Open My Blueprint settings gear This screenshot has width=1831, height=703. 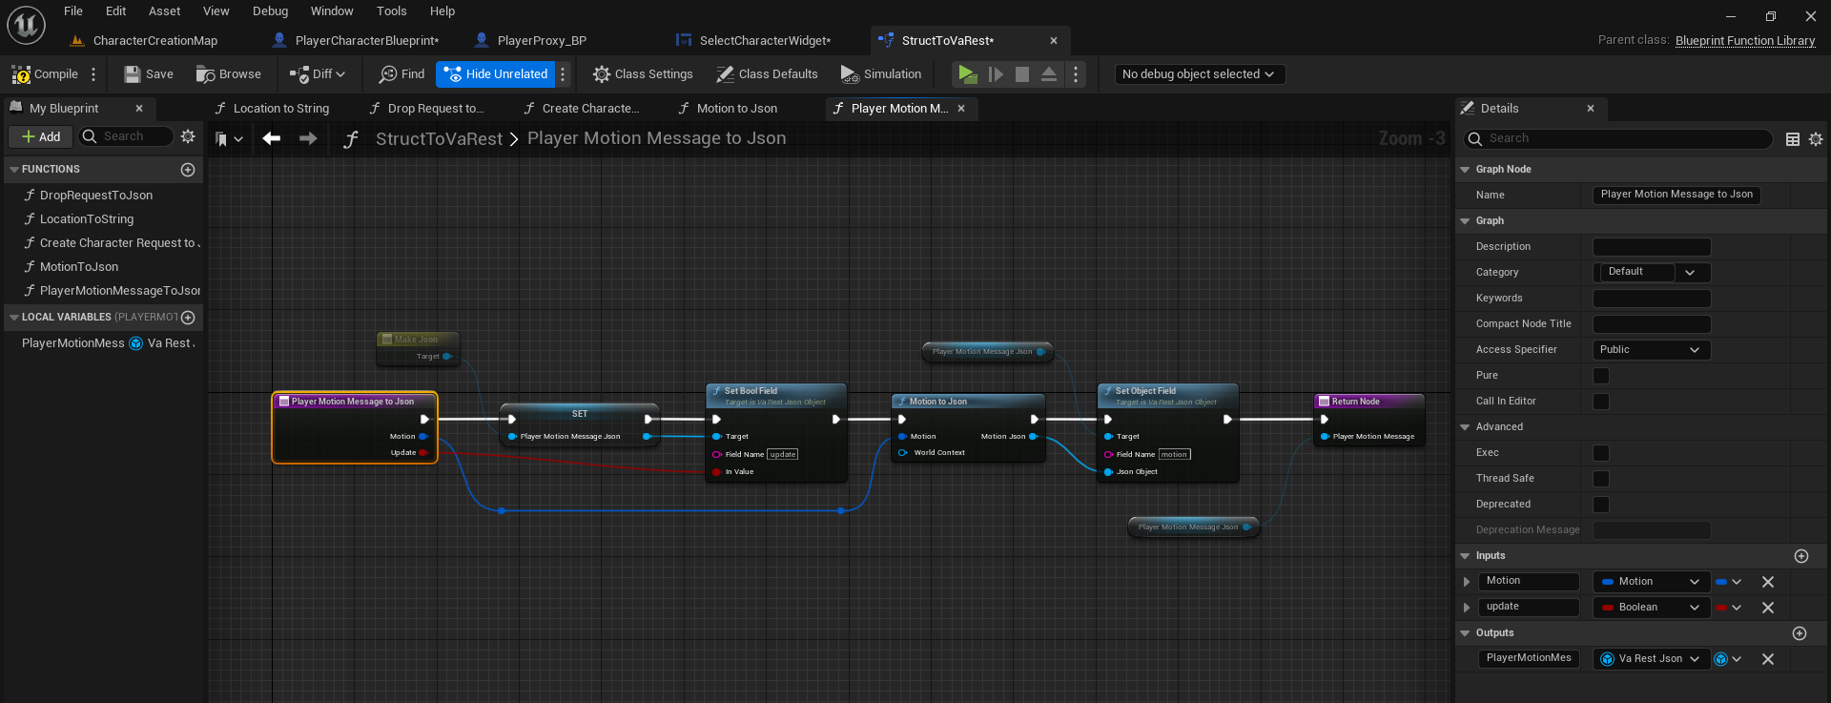[x=188, y=137]
